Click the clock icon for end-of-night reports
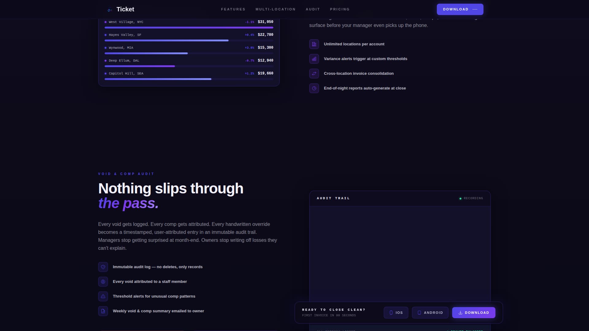The image size is (589, 331). point(314,88)
